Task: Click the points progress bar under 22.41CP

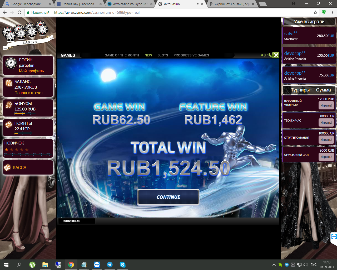Action: [x=23, y=133]
